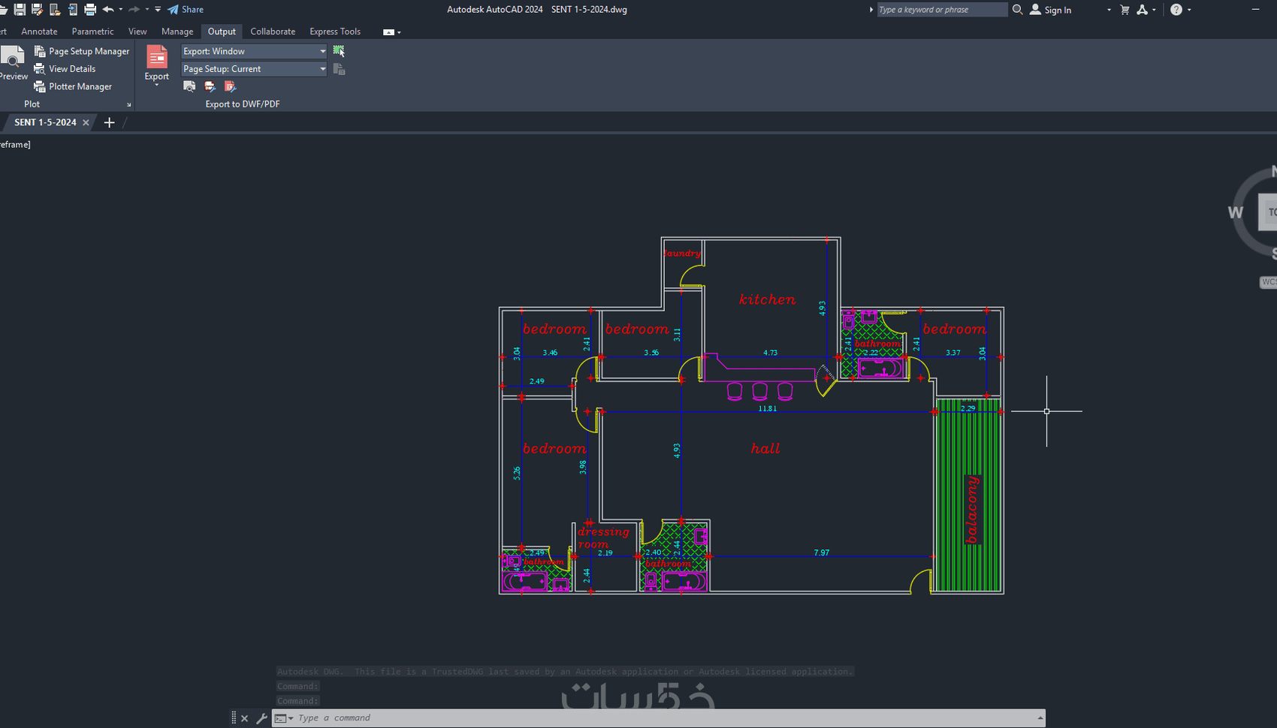The image size is (1277, 728).
Task: Close the command line with X icon
Action: (244, 718)
